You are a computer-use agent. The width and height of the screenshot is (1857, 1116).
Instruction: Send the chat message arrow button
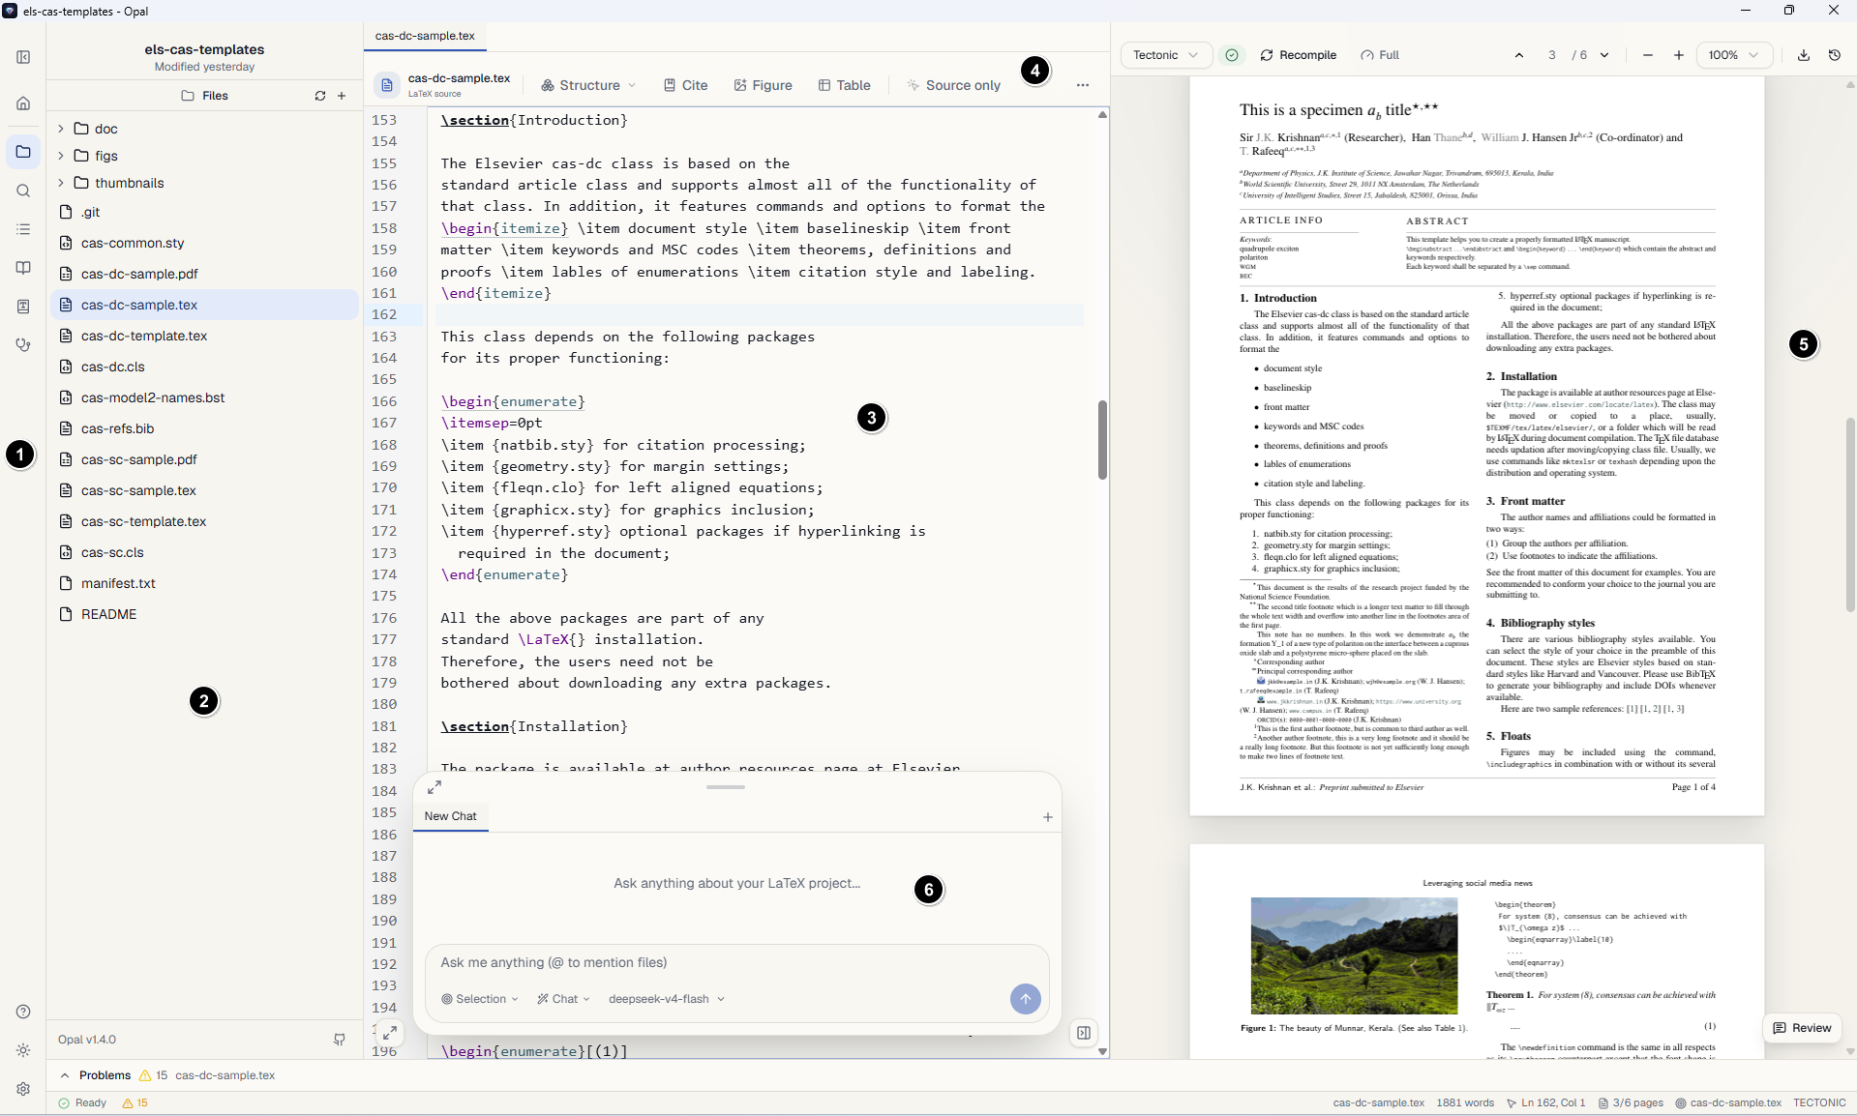pos(1026,999)
